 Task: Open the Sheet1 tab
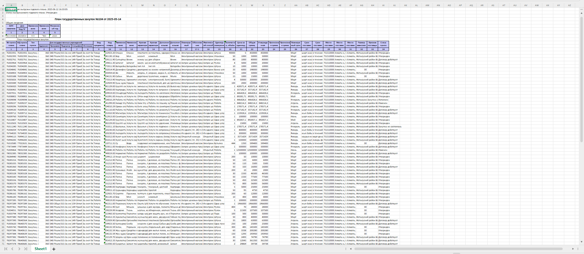40,249
